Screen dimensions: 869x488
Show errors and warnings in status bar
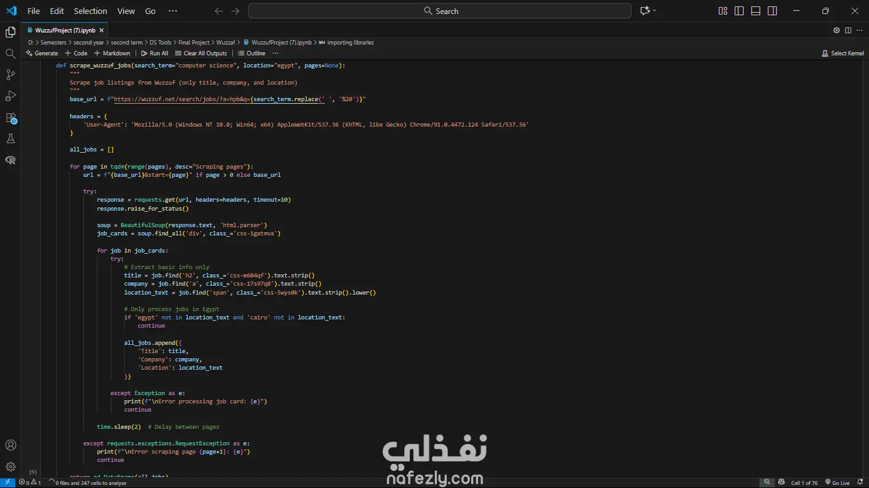29,483
